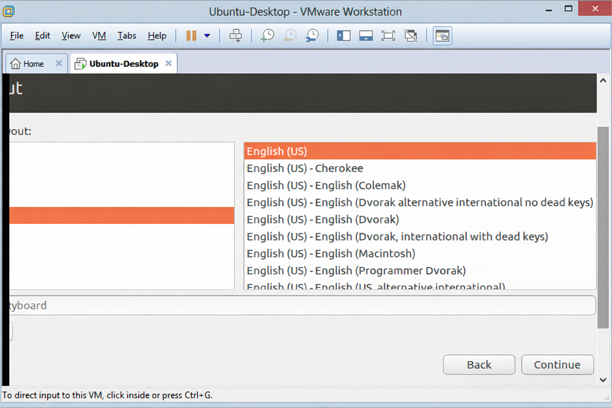
Task: Click the Unity mode icon
Action: 411,36
